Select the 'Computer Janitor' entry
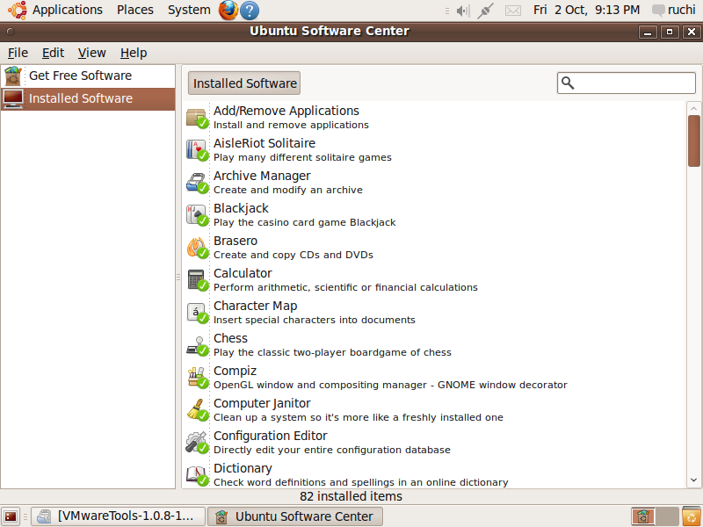 (435, 410)
